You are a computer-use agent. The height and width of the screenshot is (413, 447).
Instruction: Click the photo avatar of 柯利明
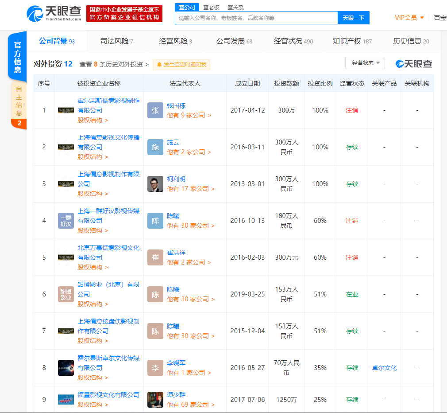(x=155, y=184)
